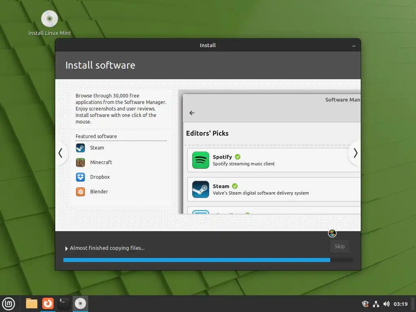This screenshot has height=312, width=416.
Task: Open the Terminal from the panel
Action: (64, 303)
